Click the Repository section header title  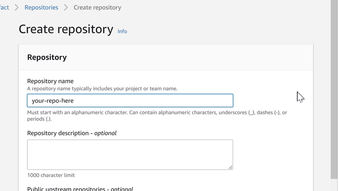click(47, 57)
